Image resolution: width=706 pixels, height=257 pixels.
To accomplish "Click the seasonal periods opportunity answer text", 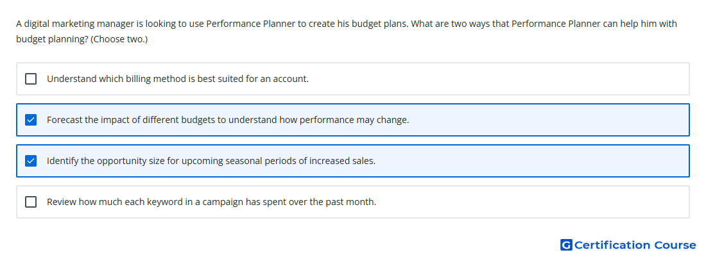I will tap(211, 161).
